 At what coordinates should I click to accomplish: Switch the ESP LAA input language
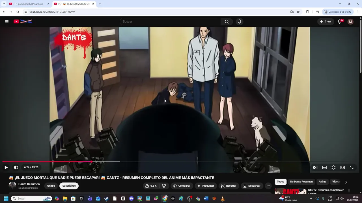pos(330,199)
